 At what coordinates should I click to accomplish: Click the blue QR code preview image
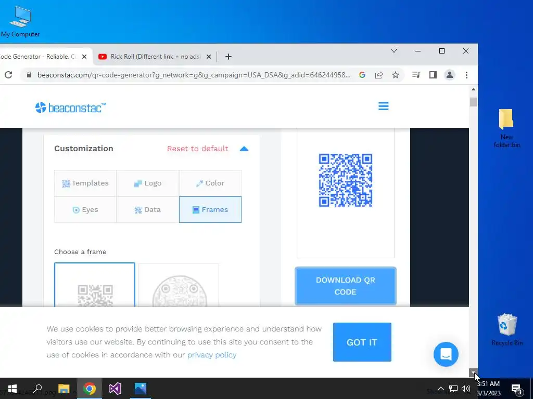(x=346, y=180)
